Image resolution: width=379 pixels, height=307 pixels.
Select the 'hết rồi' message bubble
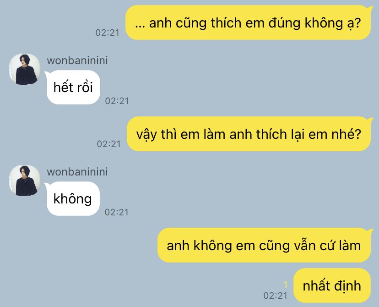73,88
